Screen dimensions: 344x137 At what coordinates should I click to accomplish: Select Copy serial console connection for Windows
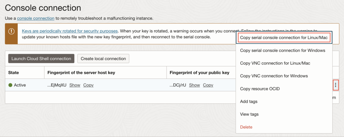283,50
